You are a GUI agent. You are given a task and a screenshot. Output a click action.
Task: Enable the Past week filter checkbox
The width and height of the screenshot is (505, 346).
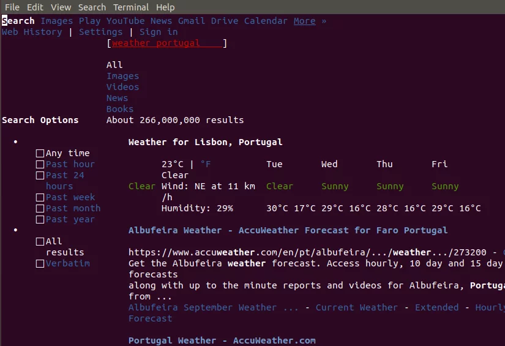(40, 198)
